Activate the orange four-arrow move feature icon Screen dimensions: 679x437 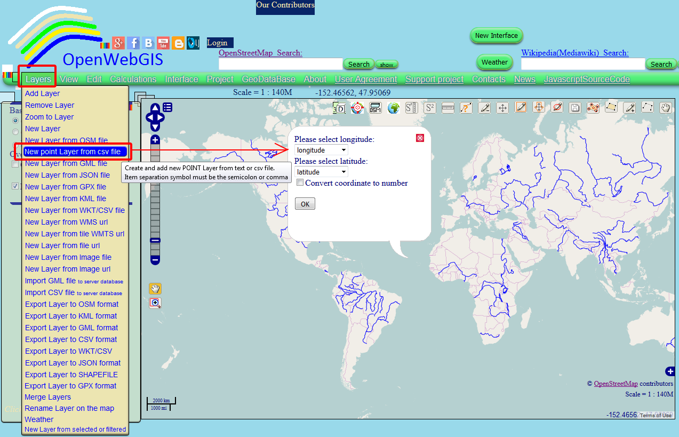coord(539,107)
